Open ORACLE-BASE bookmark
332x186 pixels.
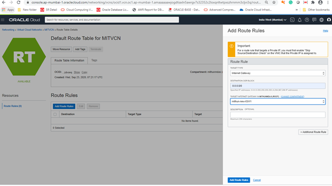click(184, 10)
